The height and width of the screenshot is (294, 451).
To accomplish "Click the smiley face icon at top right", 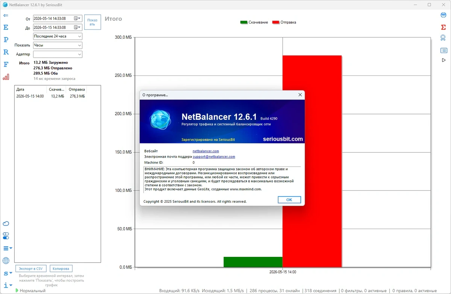I will tap(443, 15).
